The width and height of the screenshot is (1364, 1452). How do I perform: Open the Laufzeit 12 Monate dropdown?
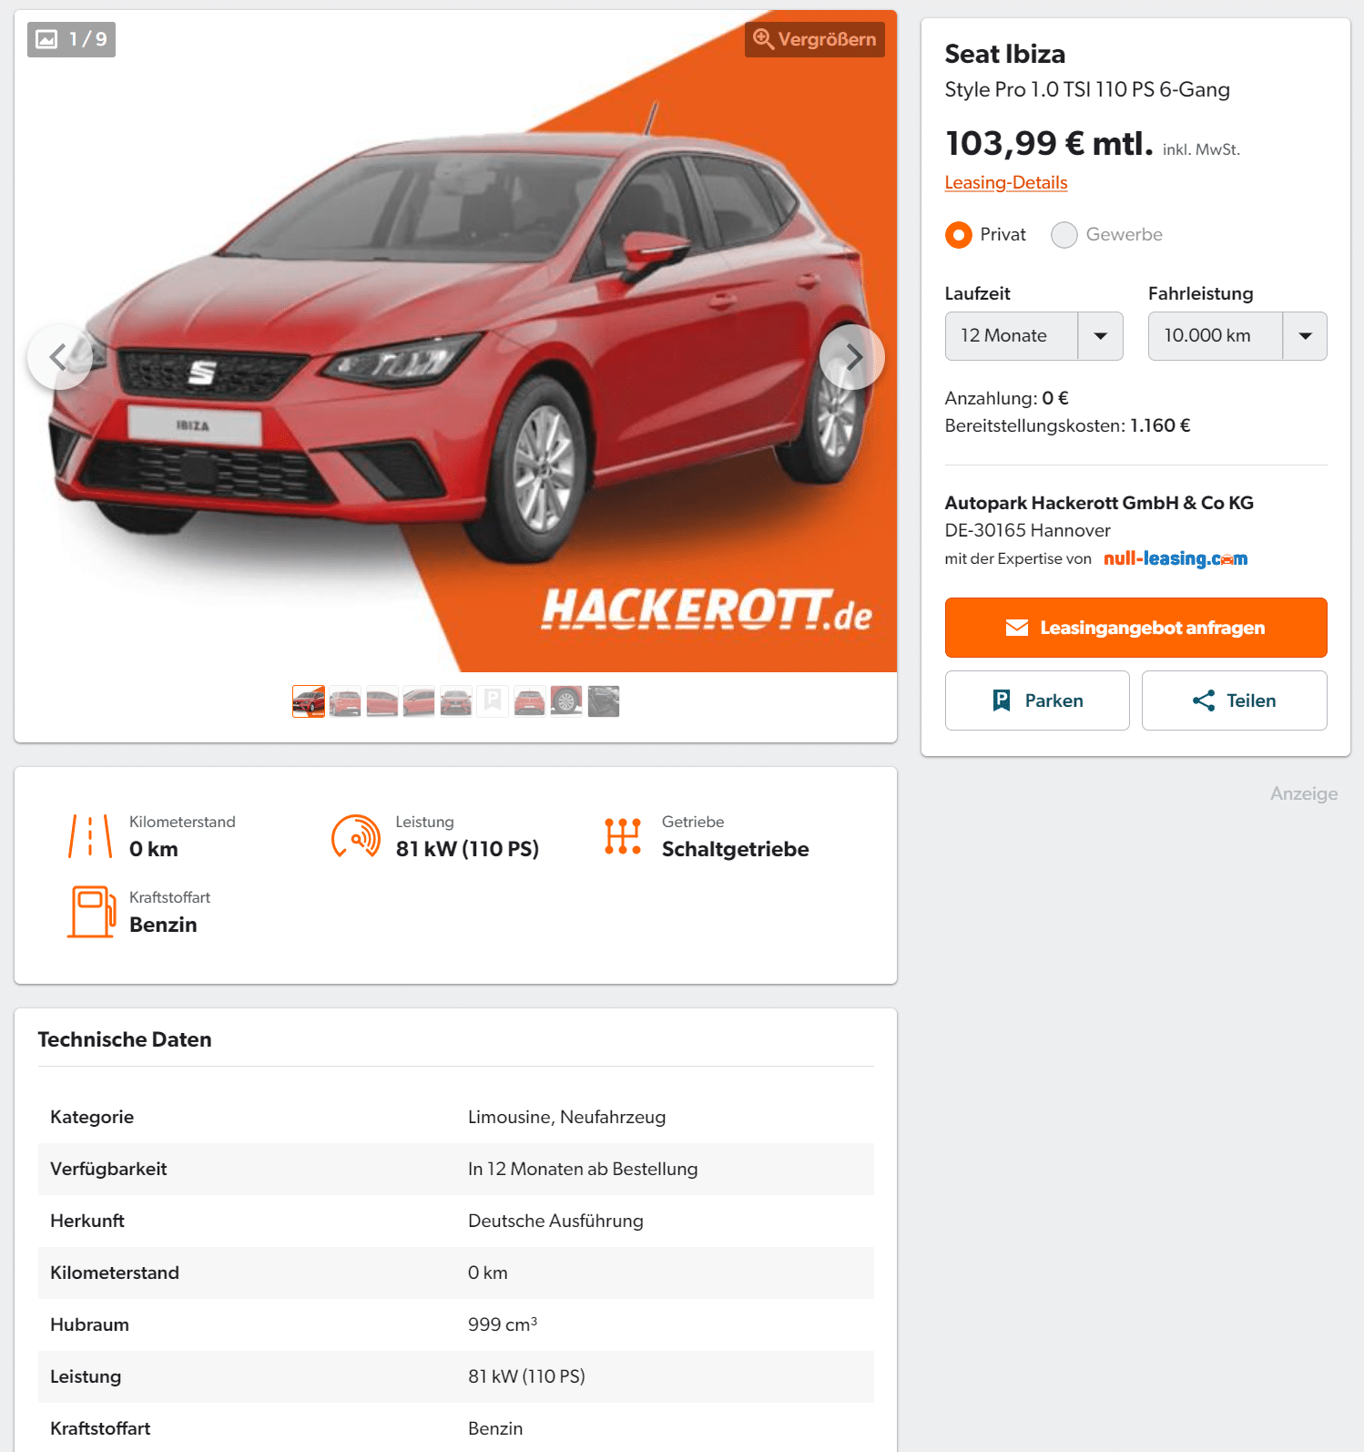[x=1033, y=336]
